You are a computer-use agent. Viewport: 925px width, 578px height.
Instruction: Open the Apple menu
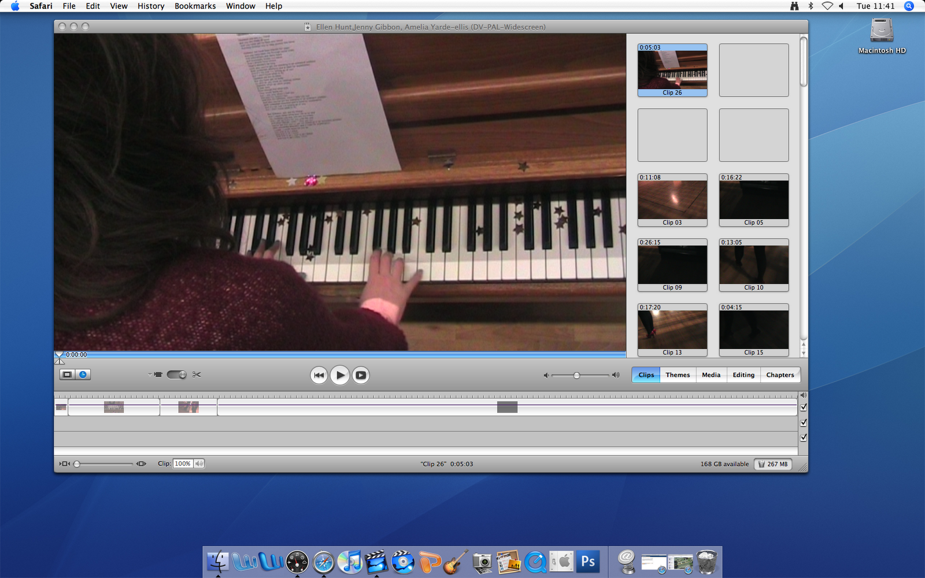tap(15, 6)
